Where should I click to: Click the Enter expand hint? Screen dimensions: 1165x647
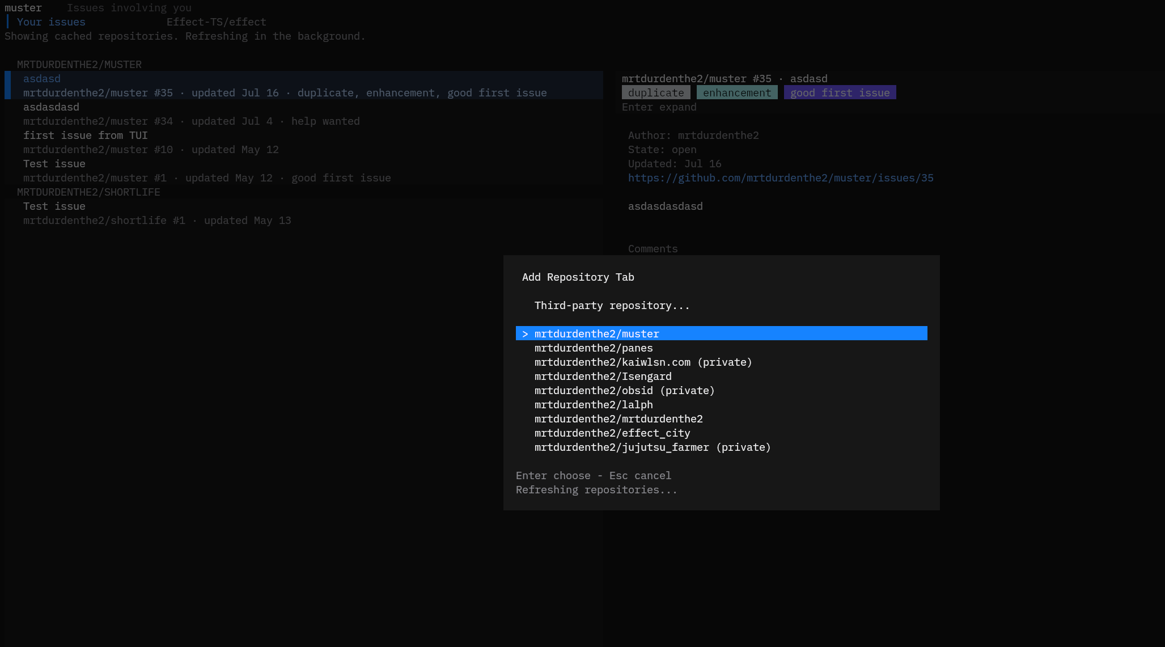(659, 107)
